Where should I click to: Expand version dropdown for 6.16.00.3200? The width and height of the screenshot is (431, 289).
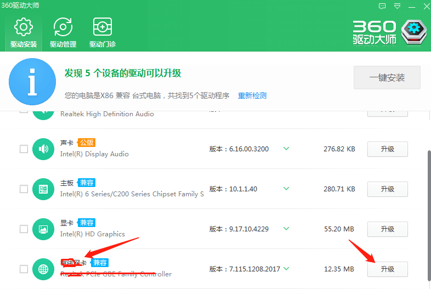pos(286,149)
